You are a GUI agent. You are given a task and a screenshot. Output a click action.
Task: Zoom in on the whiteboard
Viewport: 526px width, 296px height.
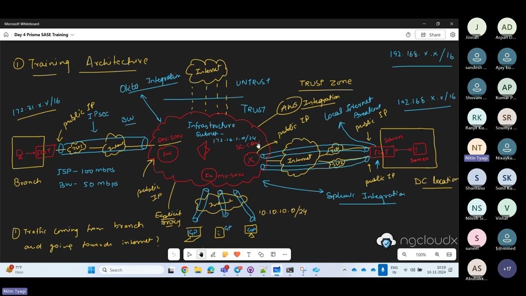click(437, 254)
